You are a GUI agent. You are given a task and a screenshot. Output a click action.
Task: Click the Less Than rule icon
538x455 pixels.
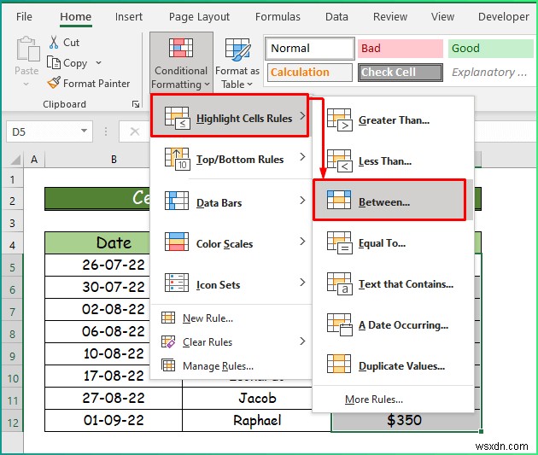pos(339,160)
